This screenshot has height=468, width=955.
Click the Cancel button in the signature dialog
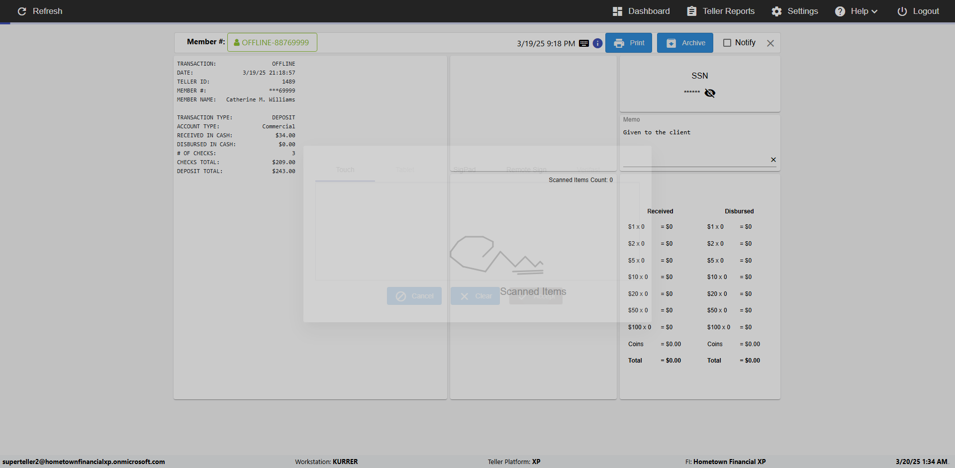pos(414,296)
